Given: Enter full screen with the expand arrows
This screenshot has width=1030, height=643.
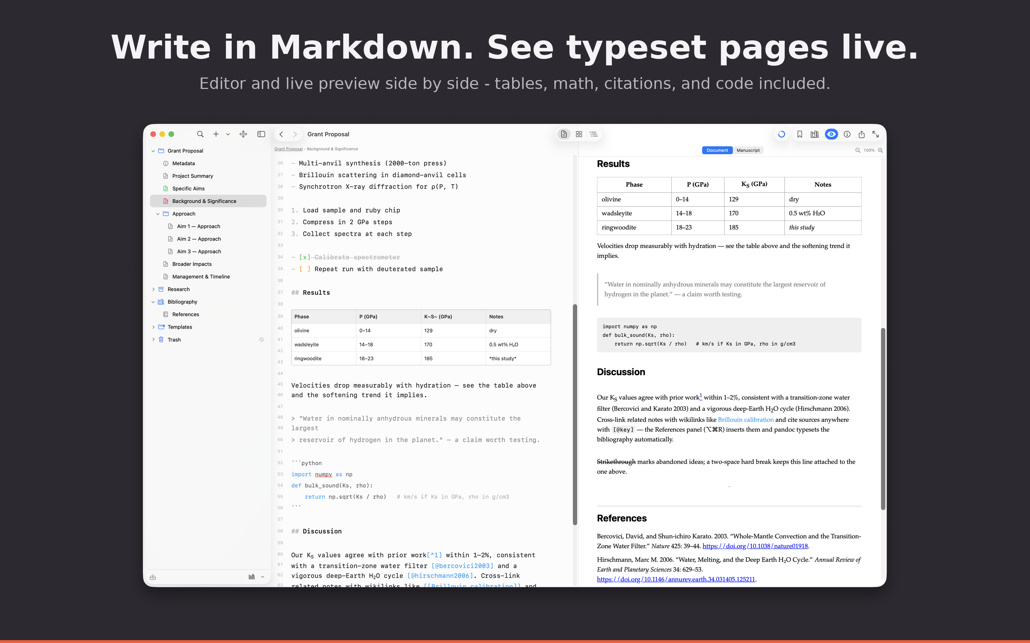Looking at the screenshot, I should click(875, 134).
